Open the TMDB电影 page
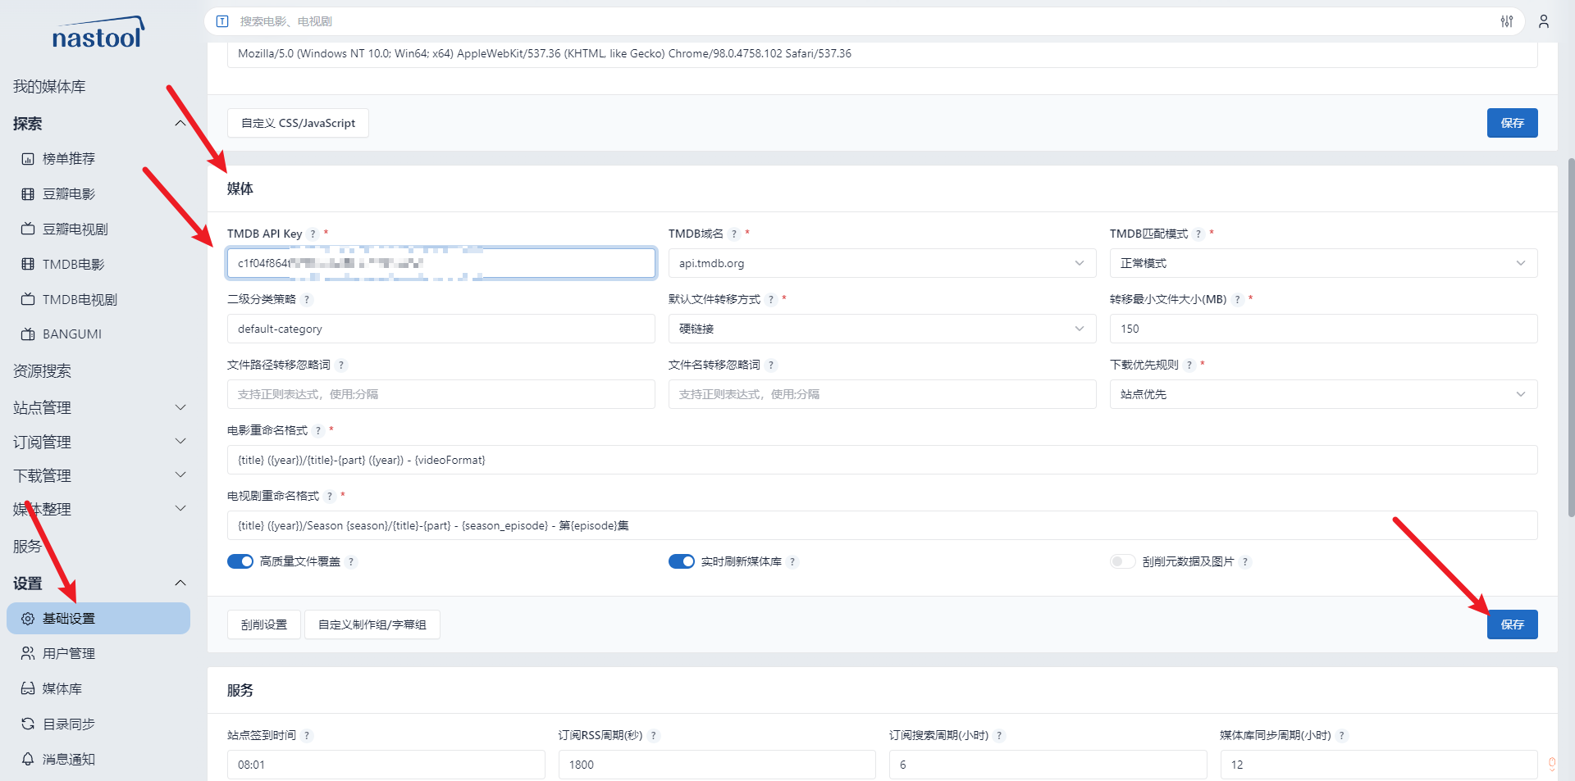This screenshot has width=1575, height=781. (72, 264)
